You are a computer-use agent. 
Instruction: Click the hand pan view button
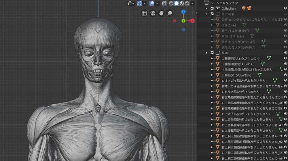(161, 13)
